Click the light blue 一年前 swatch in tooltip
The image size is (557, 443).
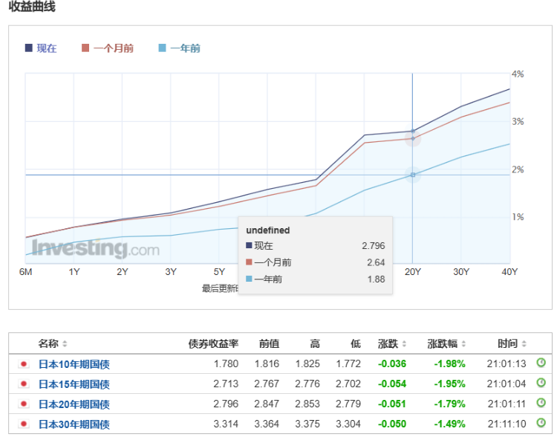coord(250,279)
